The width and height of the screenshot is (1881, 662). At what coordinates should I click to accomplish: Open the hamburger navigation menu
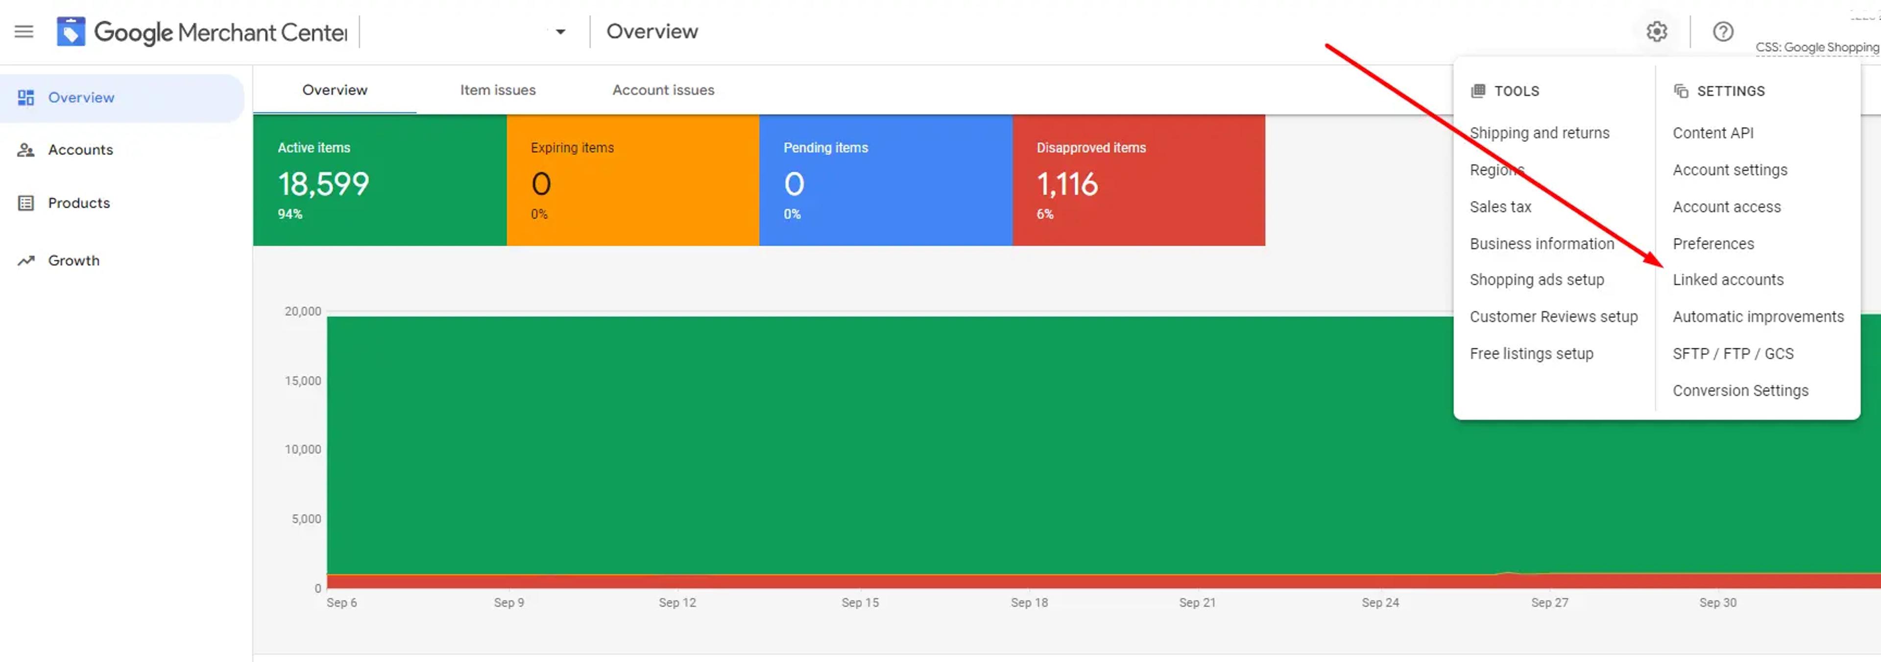click(24, 31)
